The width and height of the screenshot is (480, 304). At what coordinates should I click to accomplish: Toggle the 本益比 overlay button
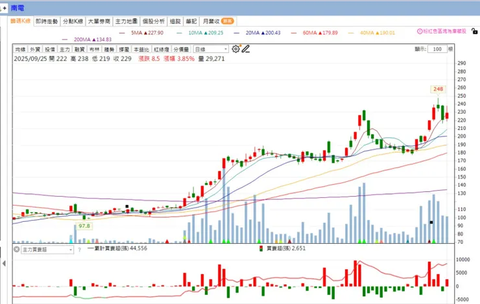(141, 49)
